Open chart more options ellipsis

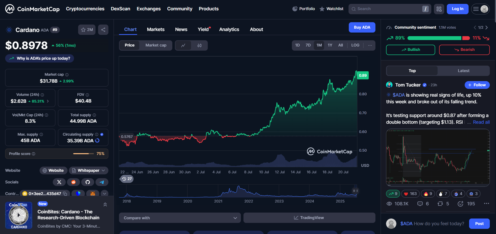[370, 45]
